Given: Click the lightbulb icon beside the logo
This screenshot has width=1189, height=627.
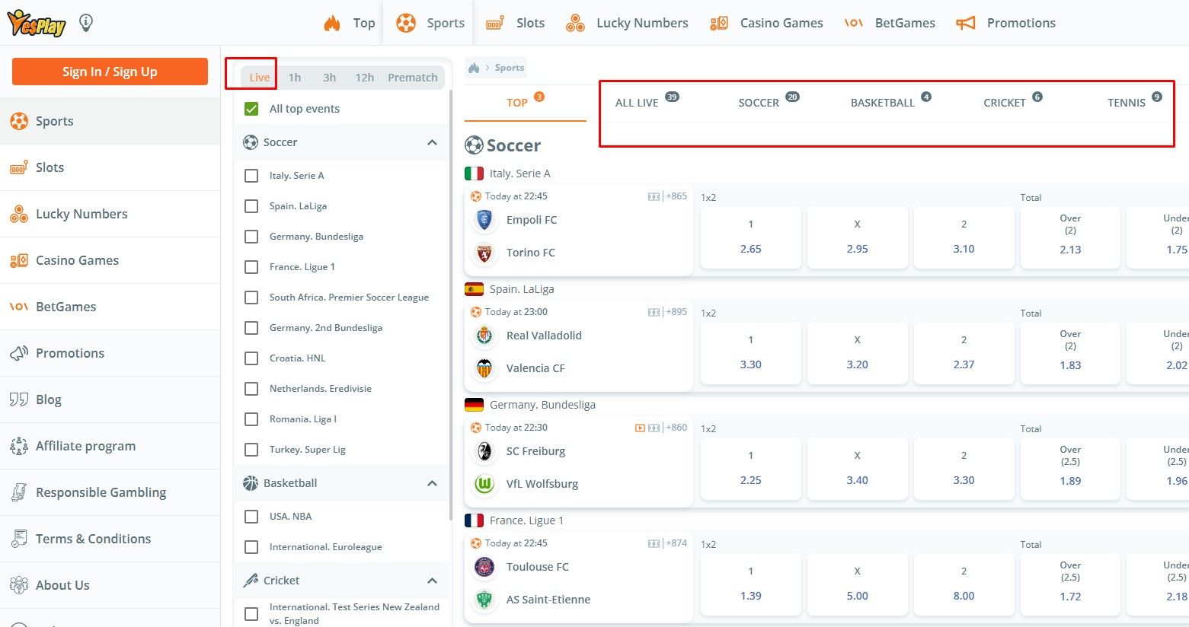Looking at the screenshot, I should pyautogui.click(x=86, y=23).
